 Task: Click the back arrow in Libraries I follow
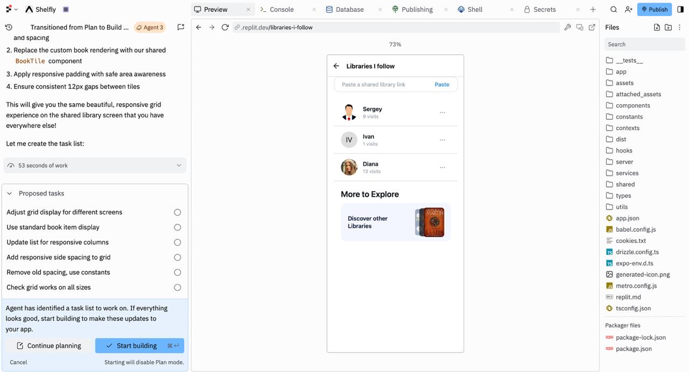point(336,66)
